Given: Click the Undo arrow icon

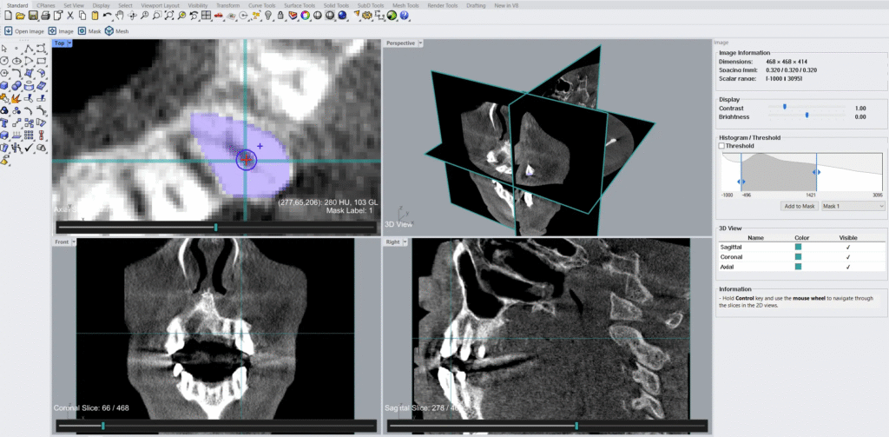Looking at the screenshot, I should 106,16.
